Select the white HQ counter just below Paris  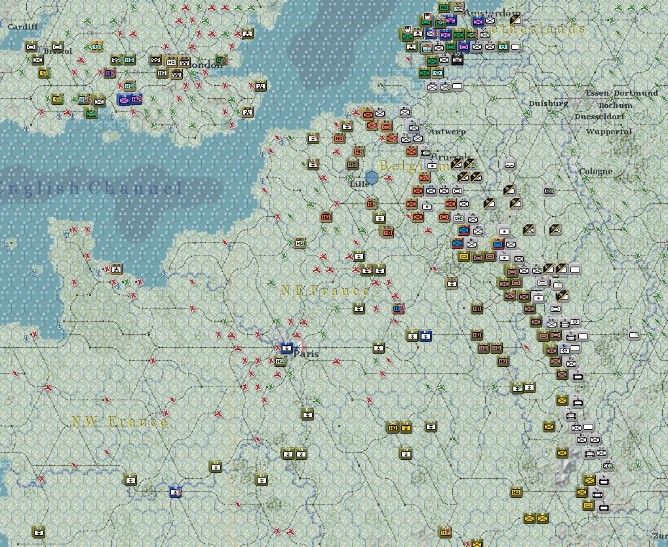click(x=281, y=362)
